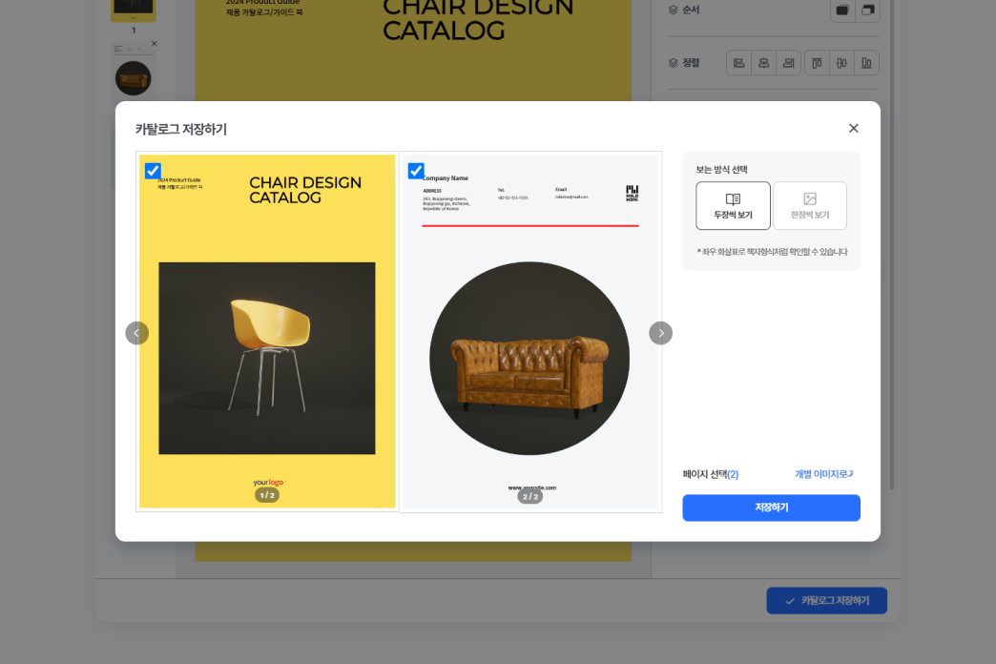Align objects to the right edge

tap(788, 63)
